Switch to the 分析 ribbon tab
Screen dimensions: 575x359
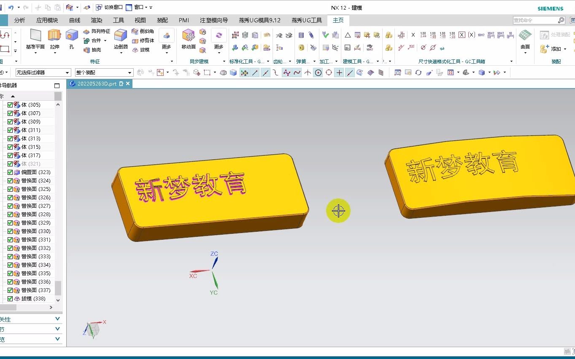[x=19, y=20]
